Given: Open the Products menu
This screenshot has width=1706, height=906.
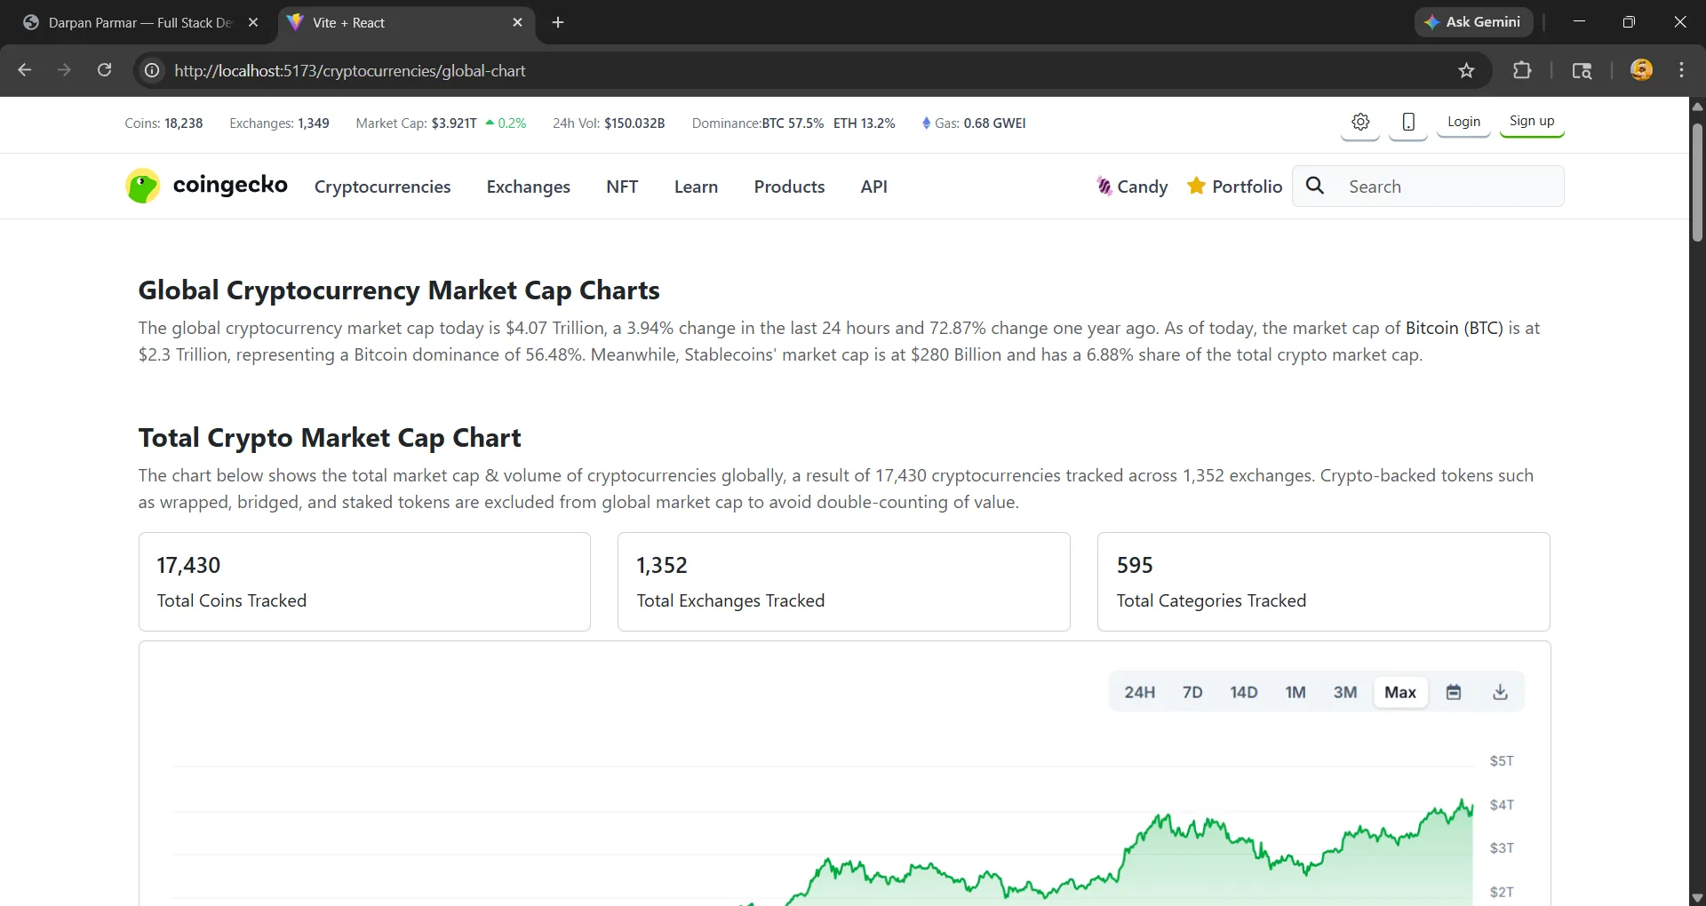Looking at the screenshot, I should (789, 187).
